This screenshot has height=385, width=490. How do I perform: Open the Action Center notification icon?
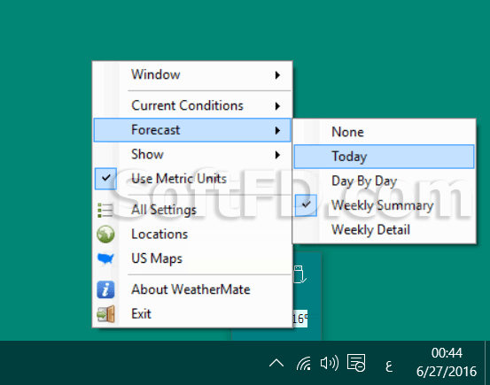(x=356, y=363)
